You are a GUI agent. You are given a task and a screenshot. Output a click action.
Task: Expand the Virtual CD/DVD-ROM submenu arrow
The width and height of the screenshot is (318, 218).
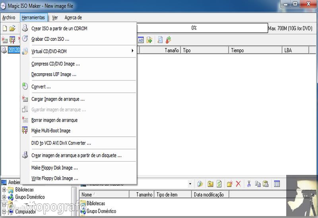click(132, 51)
